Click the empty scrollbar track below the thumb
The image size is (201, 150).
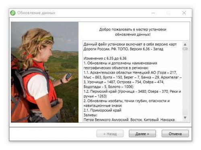(185, 83)
